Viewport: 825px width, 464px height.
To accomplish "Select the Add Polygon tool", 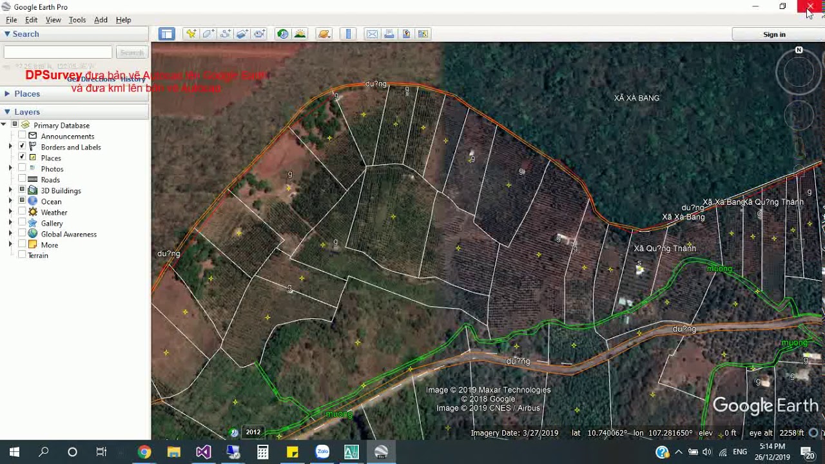I will click(x=208, y=34).
